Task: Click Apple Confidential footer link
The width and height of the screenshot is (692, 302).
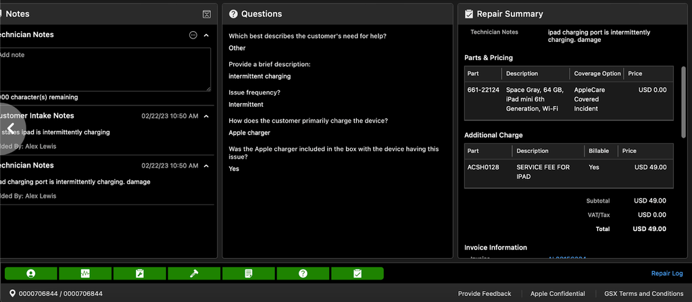Action: tap(558, 294)
